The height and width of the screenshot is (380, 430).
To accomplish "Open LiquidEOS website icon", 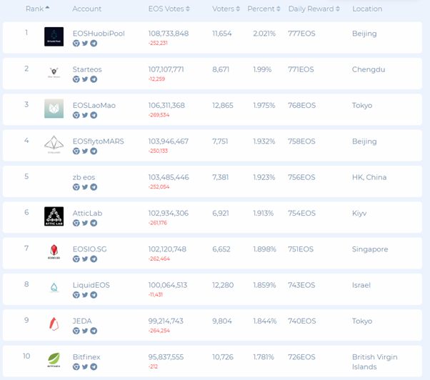I will 76,295.
